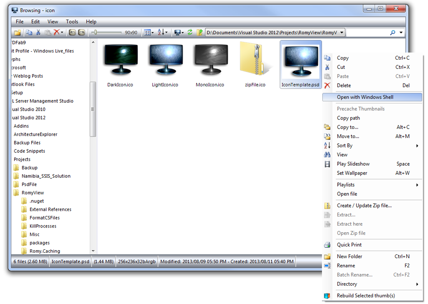The height and width of the screenshot is (304, 428).
Task: Adjust the thumbnail size slider
Action: (96, 33)
